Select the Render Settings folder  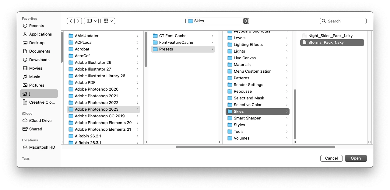pos(258,85)
